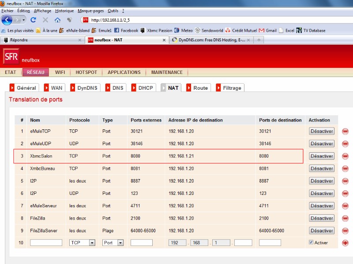This screenshot has height=264, width=353.
Task: Open the Marque-pages menu
Action: click(91, 11)
